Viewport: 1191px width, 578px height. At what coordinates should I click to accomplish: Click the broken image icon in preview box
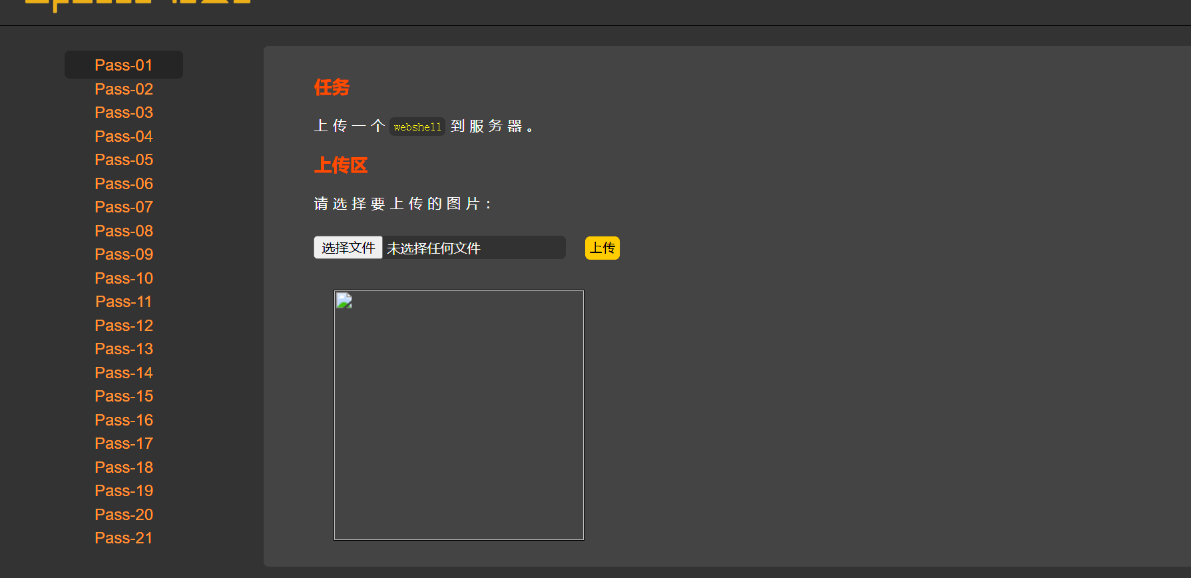pos(344,301)
